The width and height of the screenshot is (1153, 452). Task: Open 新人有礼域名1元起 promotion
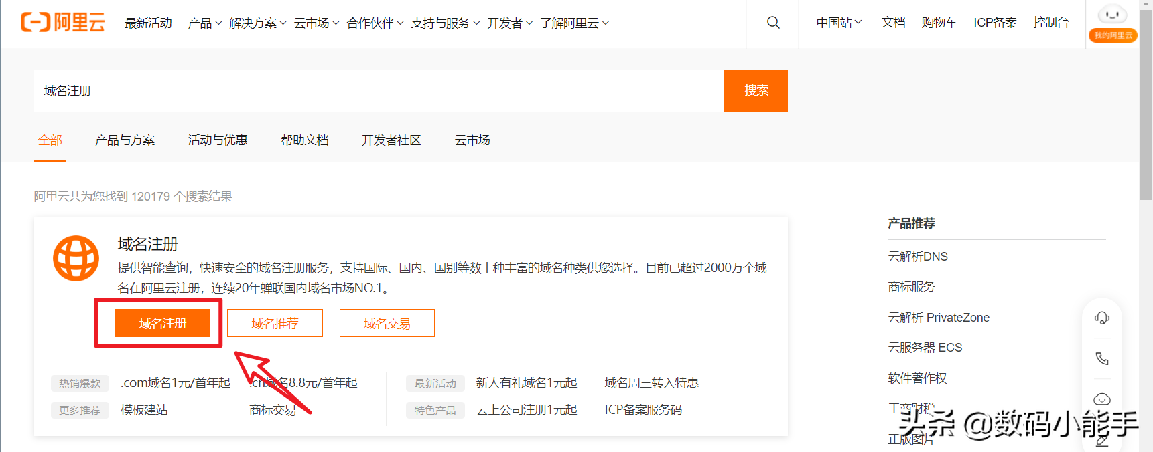[527, 383]
